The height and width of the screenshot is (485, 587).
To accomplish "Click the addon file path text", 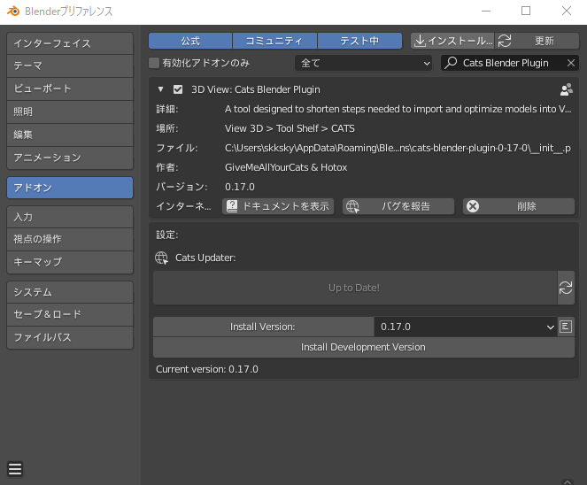I will tap(398, 148).
